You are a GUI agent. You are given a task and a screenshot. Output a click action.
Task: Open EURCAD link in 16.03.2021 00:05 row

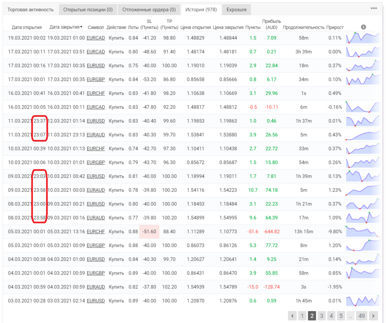(96, 107)
